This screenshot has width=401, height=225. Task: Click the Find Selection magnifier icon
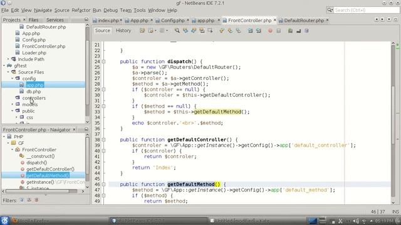click(177, 31)
